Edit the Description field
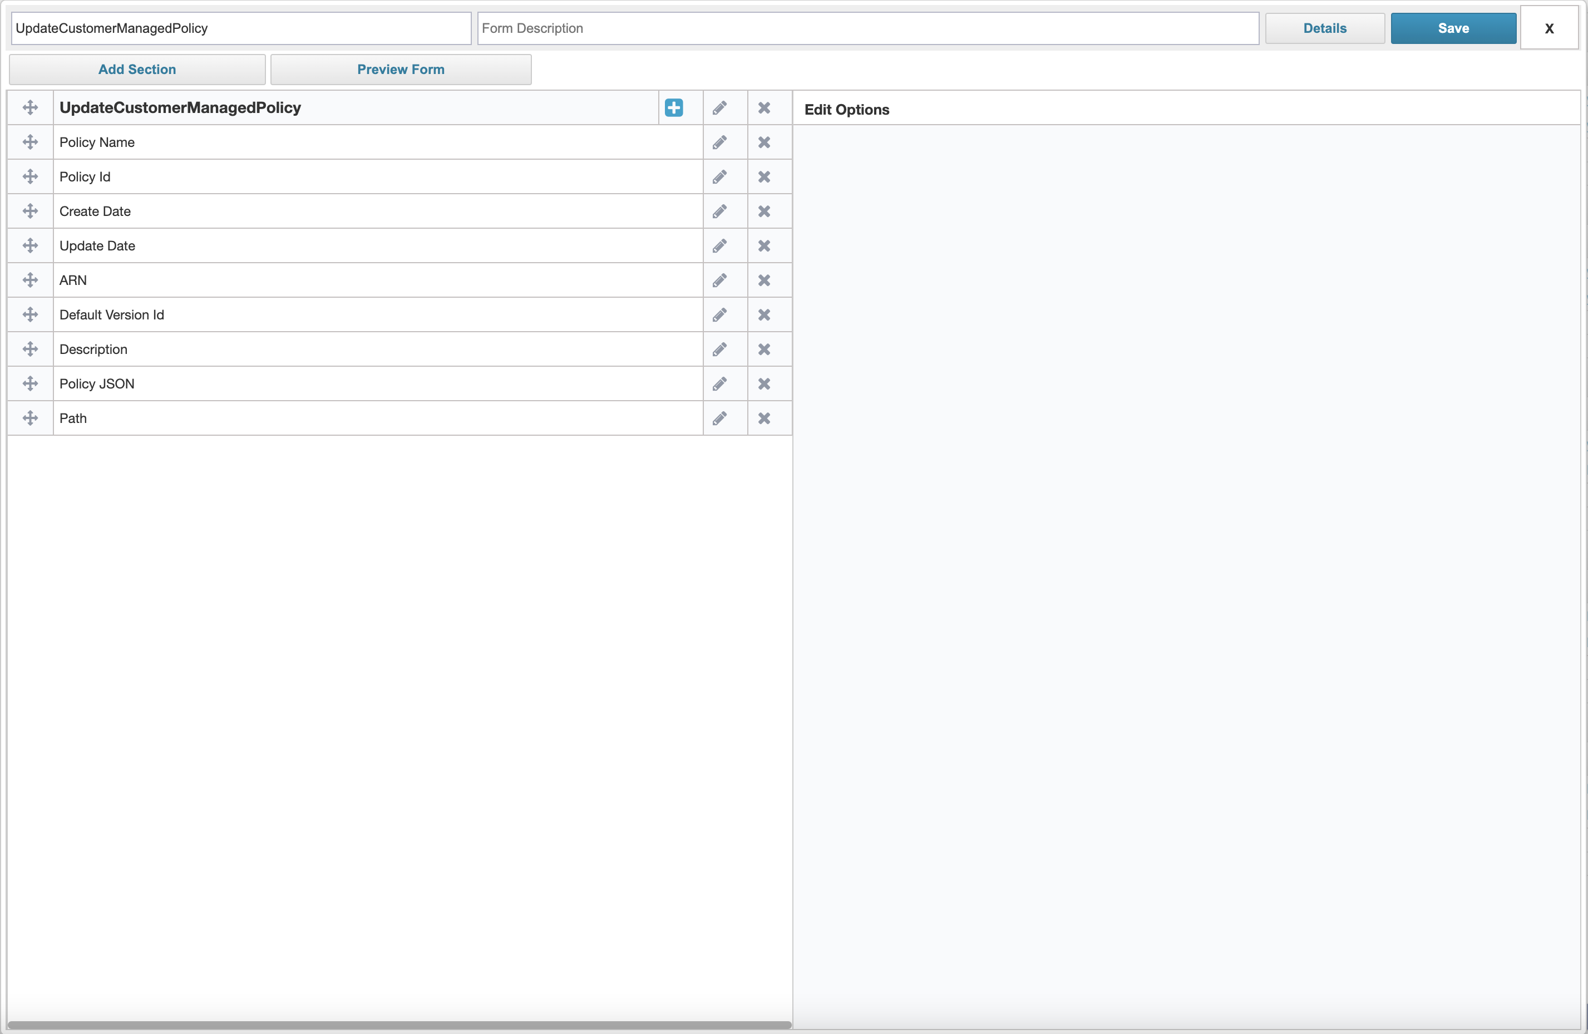This screenshot has width=1588, height=1034. [x=719, y=349]
